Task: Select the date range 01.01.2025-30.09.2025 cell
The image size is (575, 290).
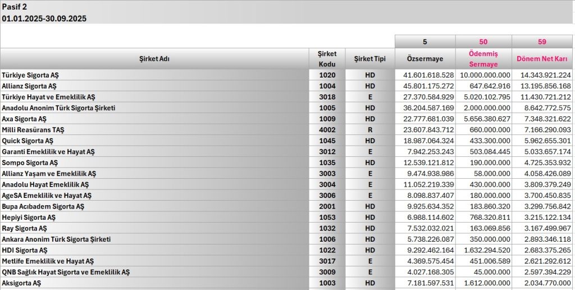Action: [44, 18]
